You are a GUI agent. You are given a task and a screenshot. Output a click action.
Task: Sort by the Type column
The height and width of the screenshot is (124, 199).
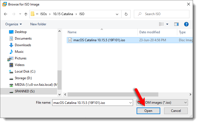click(x=182, y=32)
